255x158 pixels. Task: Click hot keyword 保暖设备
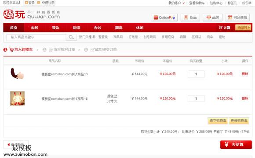click(x=168, y=37)
